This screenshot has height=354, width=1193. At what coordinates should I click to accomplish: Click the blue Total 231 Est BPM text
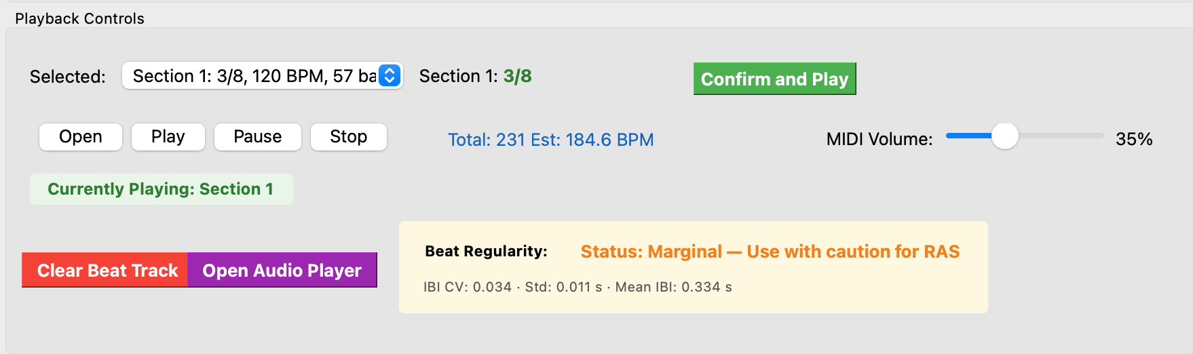550,140
